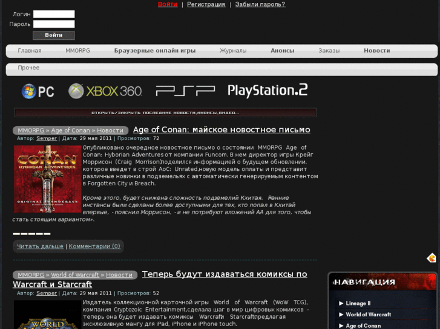
Task: Click Просмотров: 72 text
Action: tap(138, 138)
